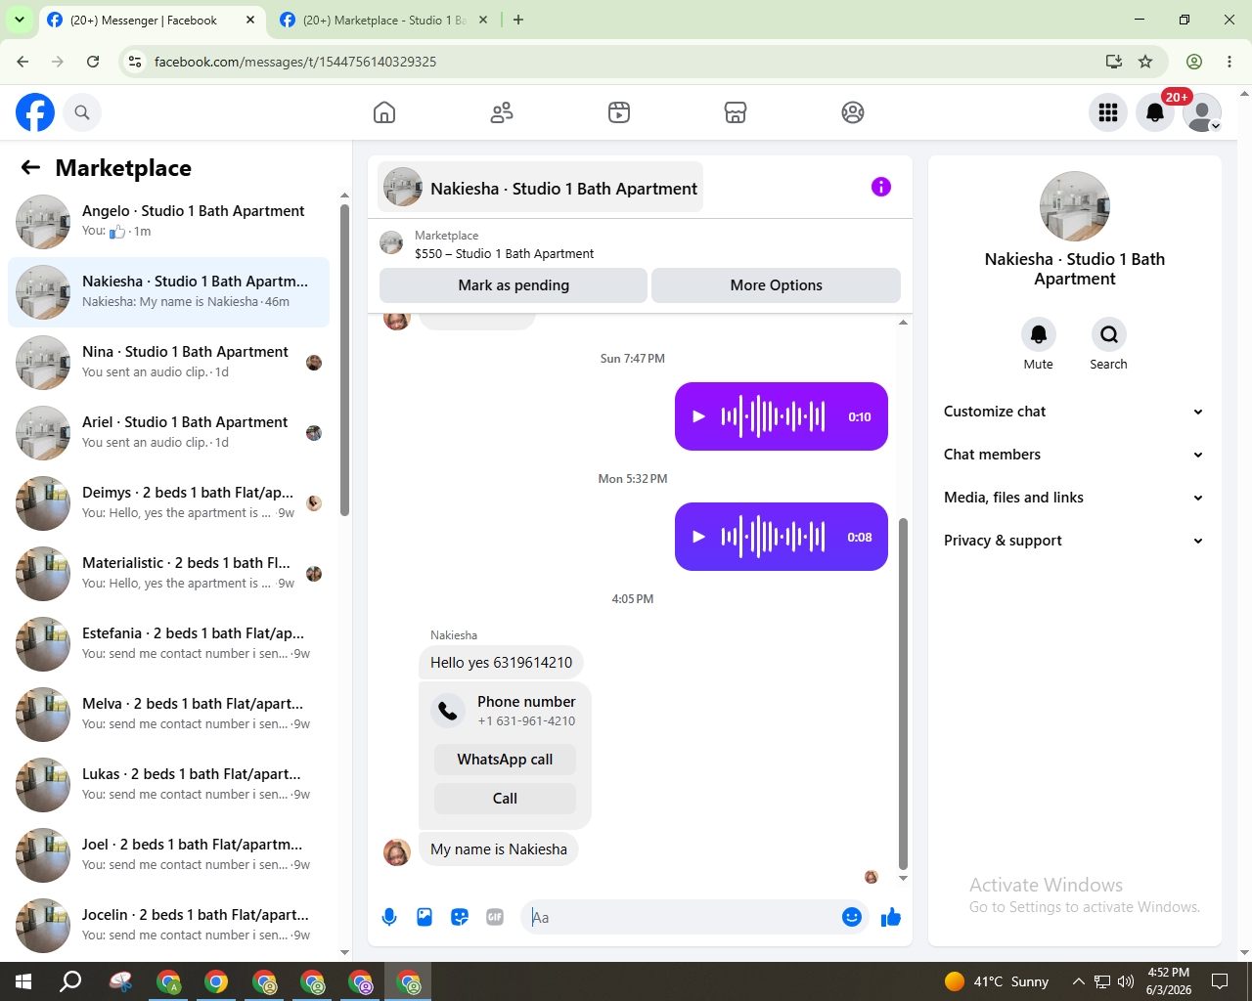Open the Facebook menu grid icon
The height and width of the screenshot is (1001, 1252).
pyautogui.click(x=1108, y=112)
